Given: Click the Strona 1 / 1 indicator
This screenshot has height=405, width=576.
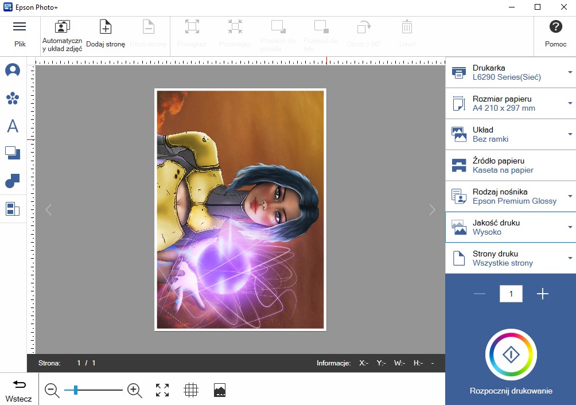Looking at the screenshot, I should tap(67, 363).
